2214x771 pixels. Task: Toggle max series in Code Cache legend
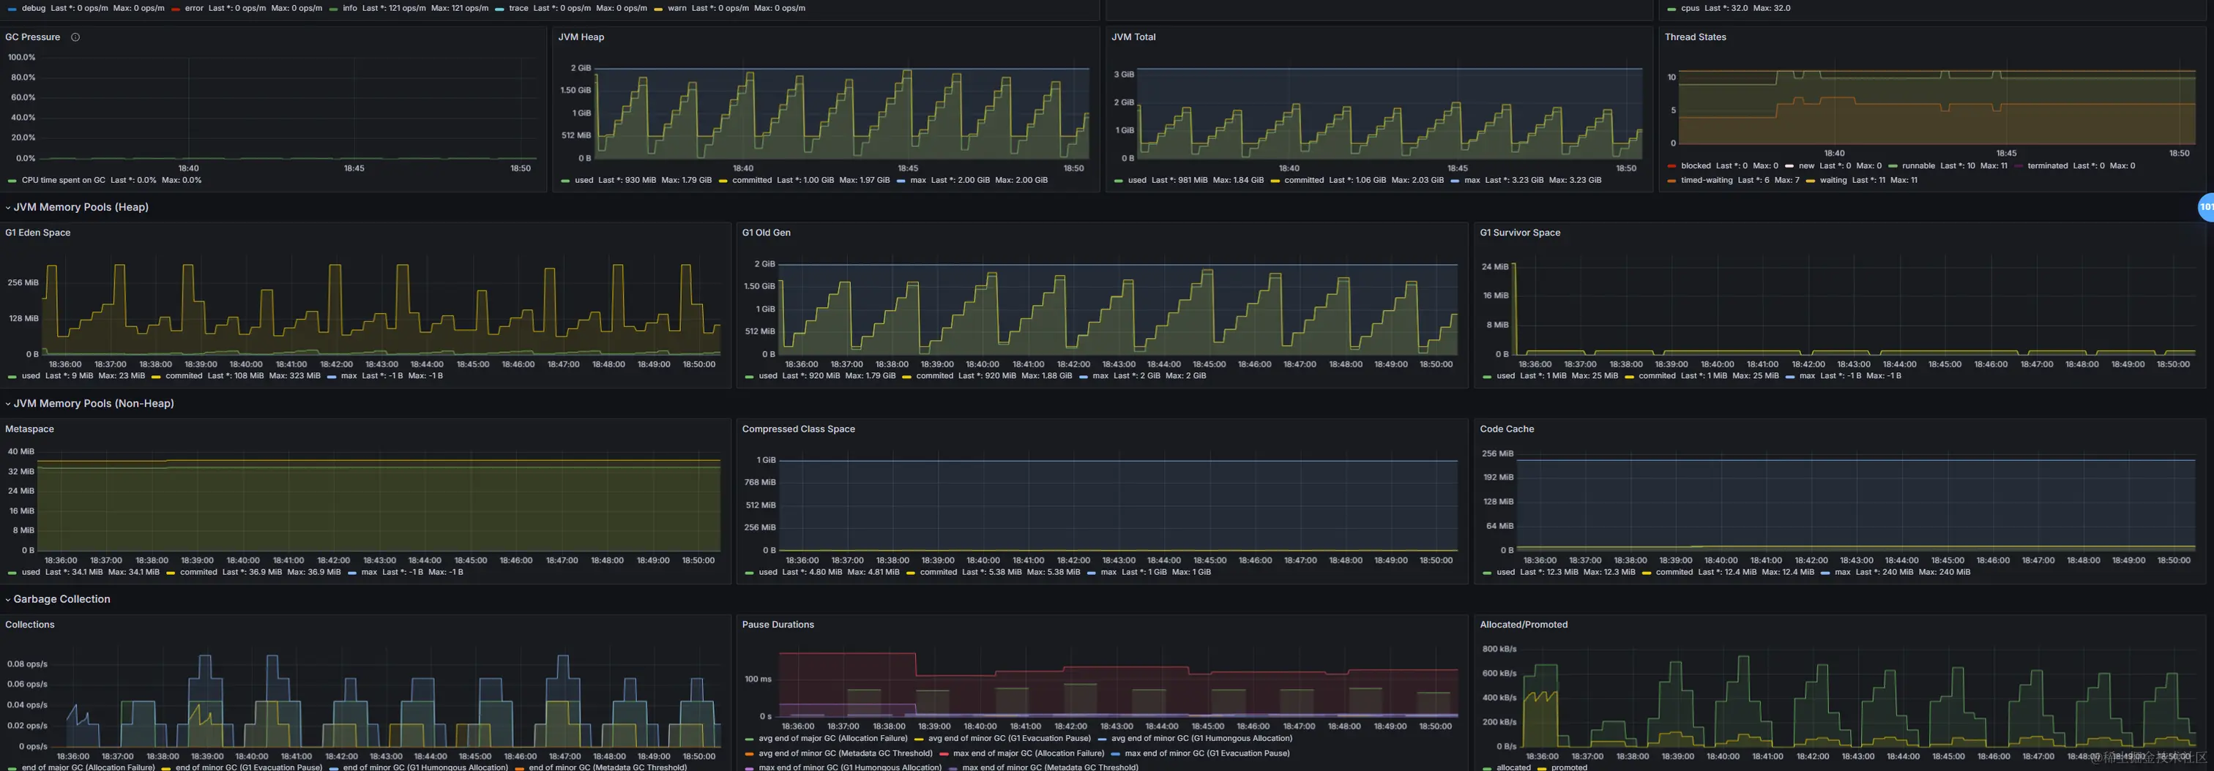[x=1843, y=573]
